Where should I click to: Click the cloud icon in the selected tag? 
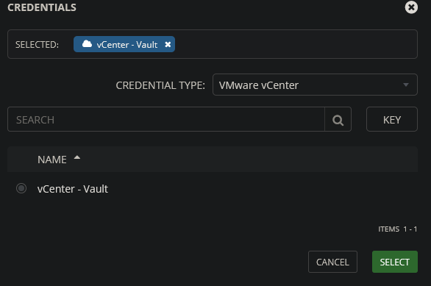(87, 44)
